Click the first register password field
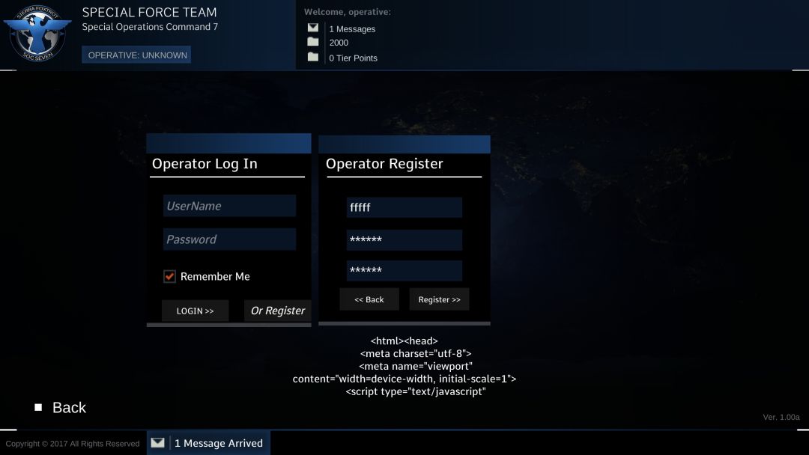Screen dimensions: 809x455 404,239
